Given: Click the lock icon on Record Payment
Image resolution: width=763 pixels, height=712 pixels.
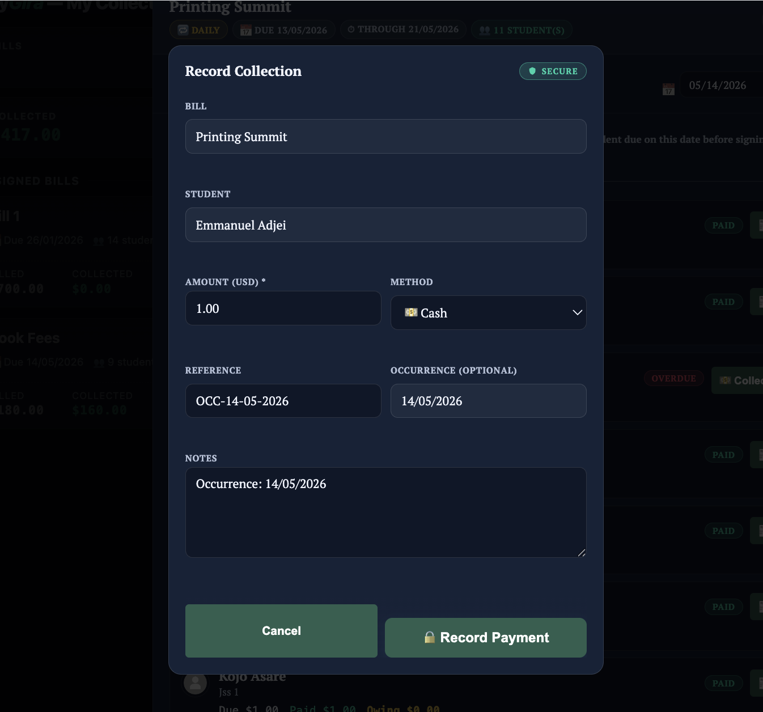Looking at the screenshot, I should pyautogui.click(x=430, y=638).
